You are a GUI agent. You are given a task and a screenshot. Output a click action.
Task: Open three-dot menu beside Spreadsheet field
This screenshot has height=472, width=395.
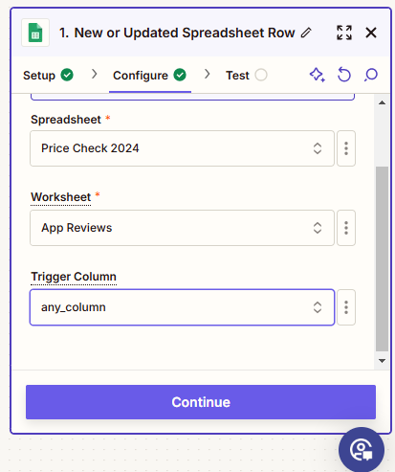[x=346, y=148]
